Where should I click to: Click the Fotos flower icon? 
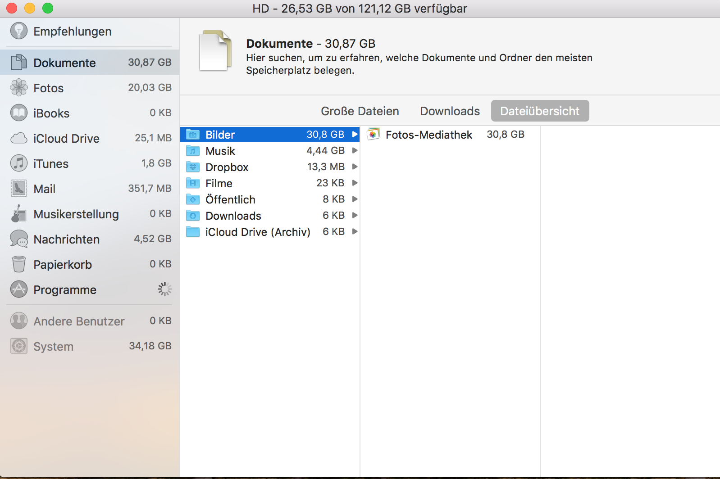(19, 87)
